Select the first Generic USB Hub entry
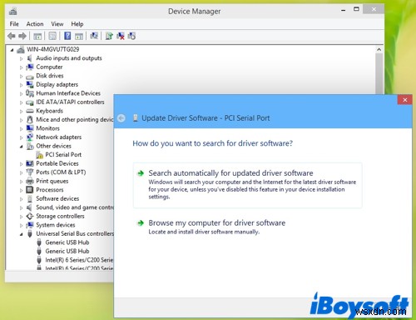416x320 pixels. click(x=67, y=242)
